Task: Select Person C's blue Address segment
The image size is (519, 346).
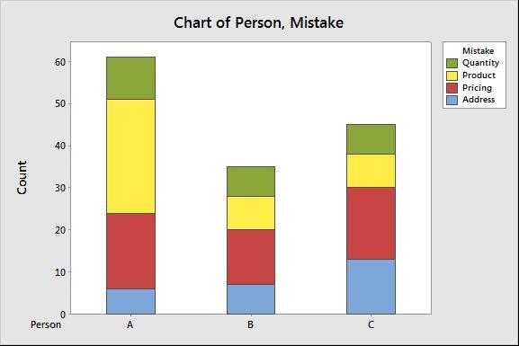Action: [371, 287]
